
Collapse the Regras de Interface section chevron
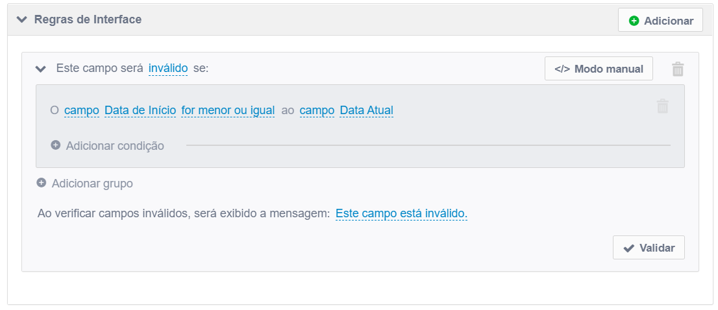click(x=21, y=19)
